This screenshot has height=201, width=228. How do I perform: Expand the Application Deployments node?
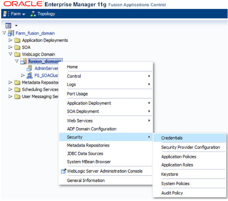coord(10,40)
